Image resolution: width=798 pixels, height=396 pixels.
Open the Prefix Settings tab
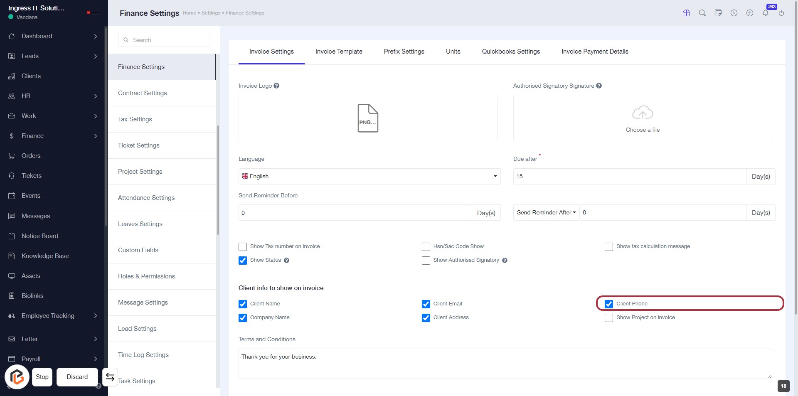click(x=404, y=52)
